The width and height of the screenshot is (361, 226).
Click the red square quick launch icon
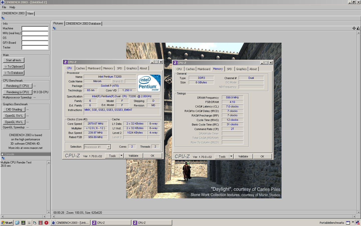point(41,223)
